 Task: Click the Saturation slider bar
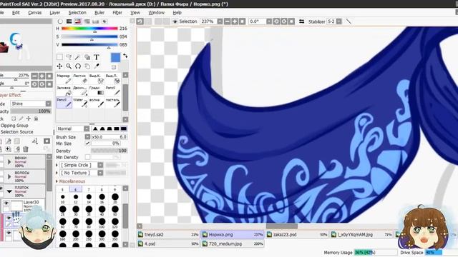coord(89,36)
